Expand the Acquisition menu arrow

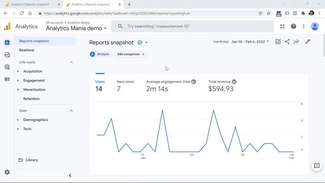(x=18, y=71)
